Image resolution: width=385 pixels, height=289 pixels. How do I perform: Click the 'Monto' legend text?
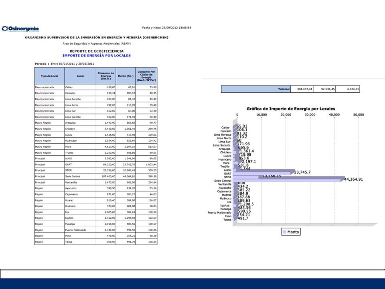[x=293, y=232]
